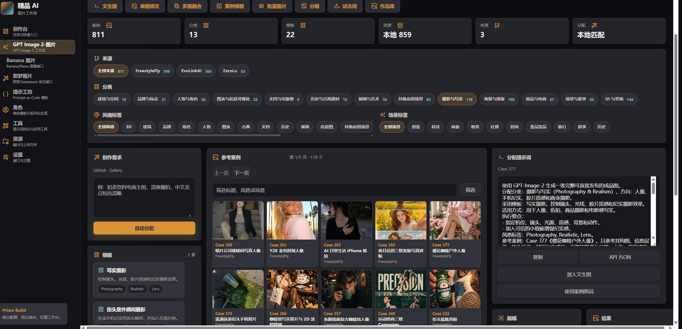Image resolution: width=682 pixels, height=329 pixels.
Task: Open the 试衣间 tab
Action: point(345,6)
